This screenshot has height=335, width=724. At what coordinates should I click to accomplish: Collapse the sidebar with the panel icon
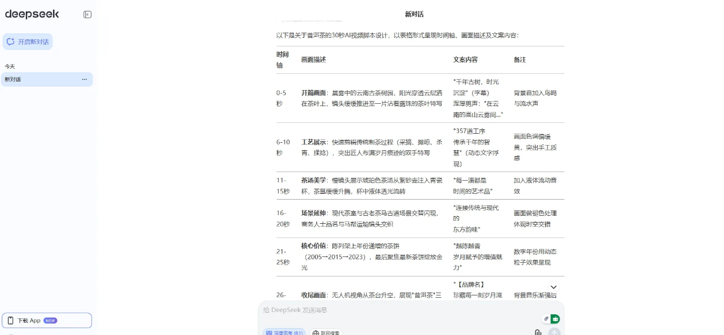point(87,14)
